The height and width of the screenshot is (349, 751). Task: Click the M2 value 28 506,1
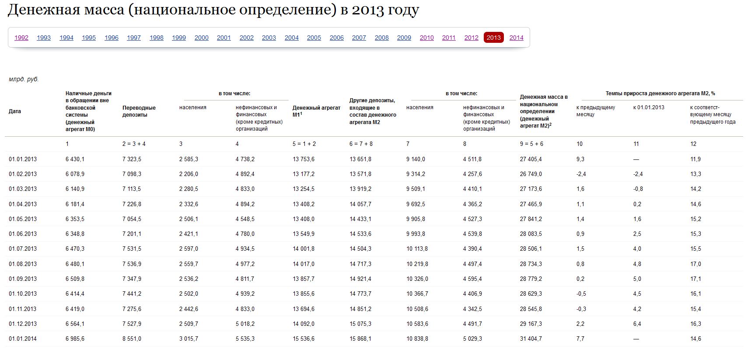click(531, 249)
